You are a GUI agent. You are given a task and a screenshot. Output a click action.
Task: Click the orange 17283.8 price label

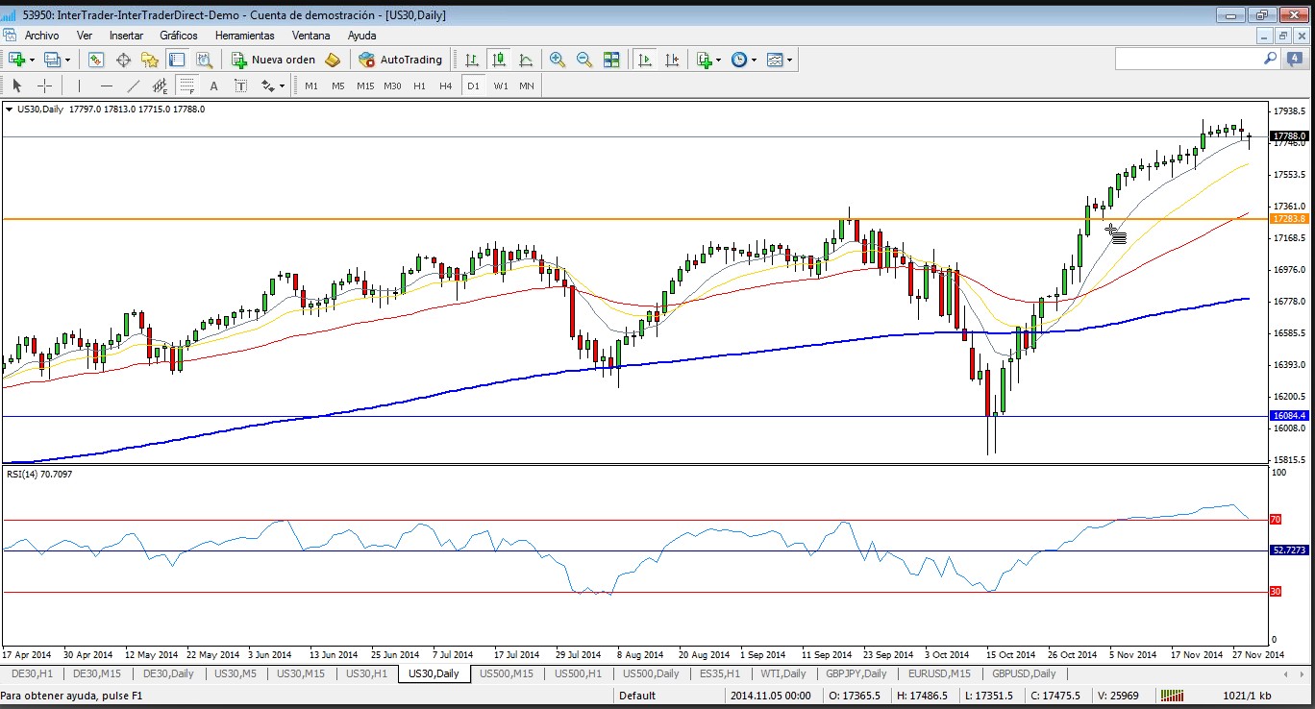1289,219
